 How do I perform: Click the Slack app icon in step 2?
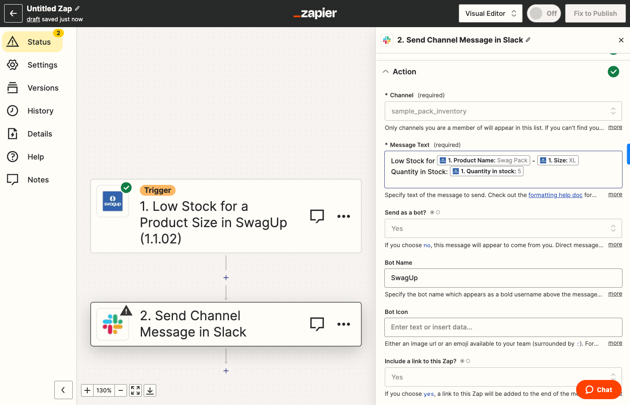(113, 324)
